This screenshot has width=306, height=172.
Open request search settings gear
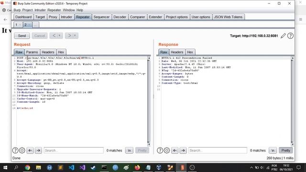tap(22, 150)
